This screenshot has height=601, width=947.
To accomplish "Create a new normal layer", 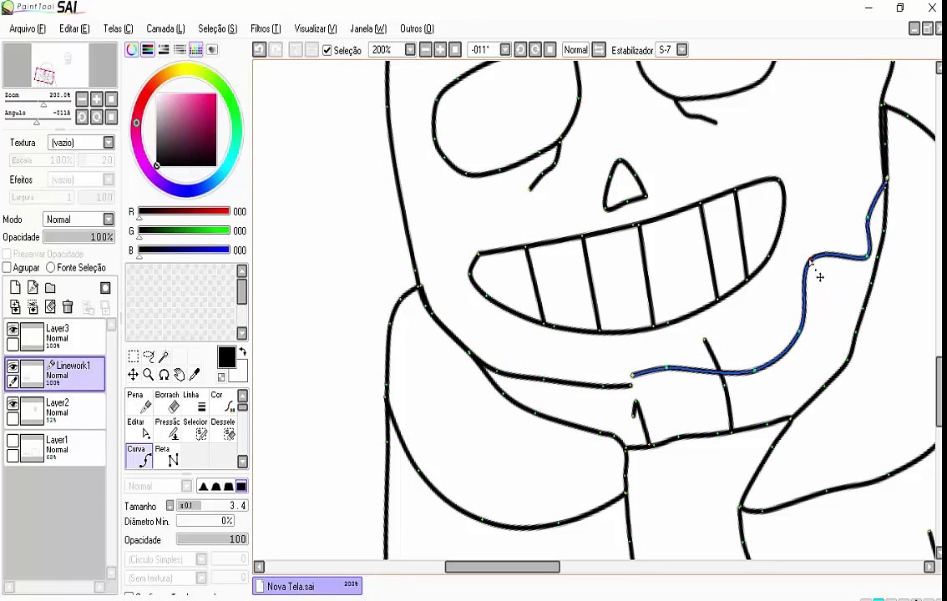I will pyautogui.click(x=15, y=288).
